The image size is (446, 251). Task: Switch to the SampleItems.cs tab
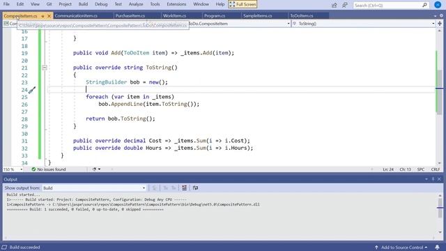257,15
